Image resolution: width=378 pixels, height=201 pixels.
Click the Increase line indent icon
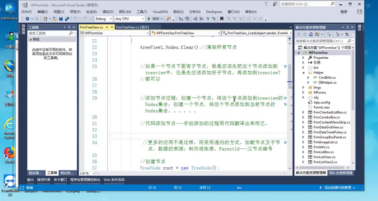pyautogui.click(x=201, y=19)
